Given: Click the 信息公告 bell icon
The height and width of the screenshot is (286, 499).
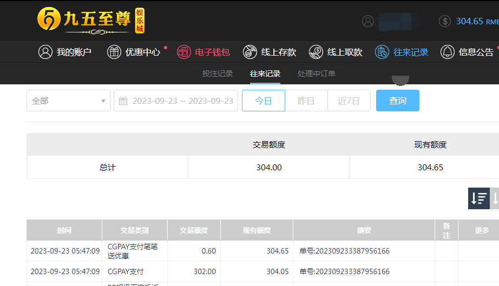Looking at the screenshot, I should click(448, 52).
